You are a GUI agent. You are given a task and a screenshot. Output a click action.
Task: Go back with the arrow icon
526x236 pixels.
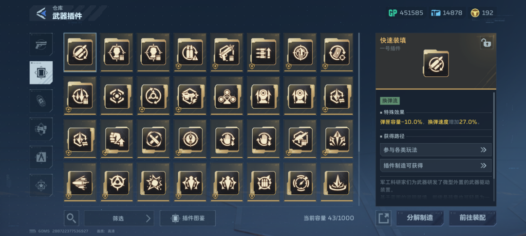coord(41,14)
